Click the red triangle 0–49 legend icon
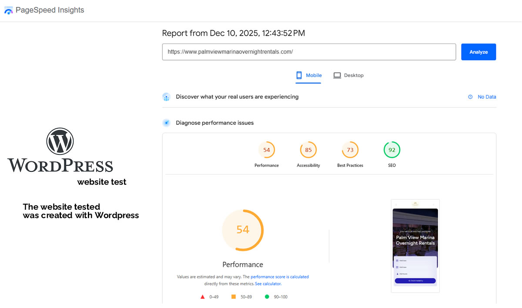This screenshot has height=308, width=522. [202, 297]
